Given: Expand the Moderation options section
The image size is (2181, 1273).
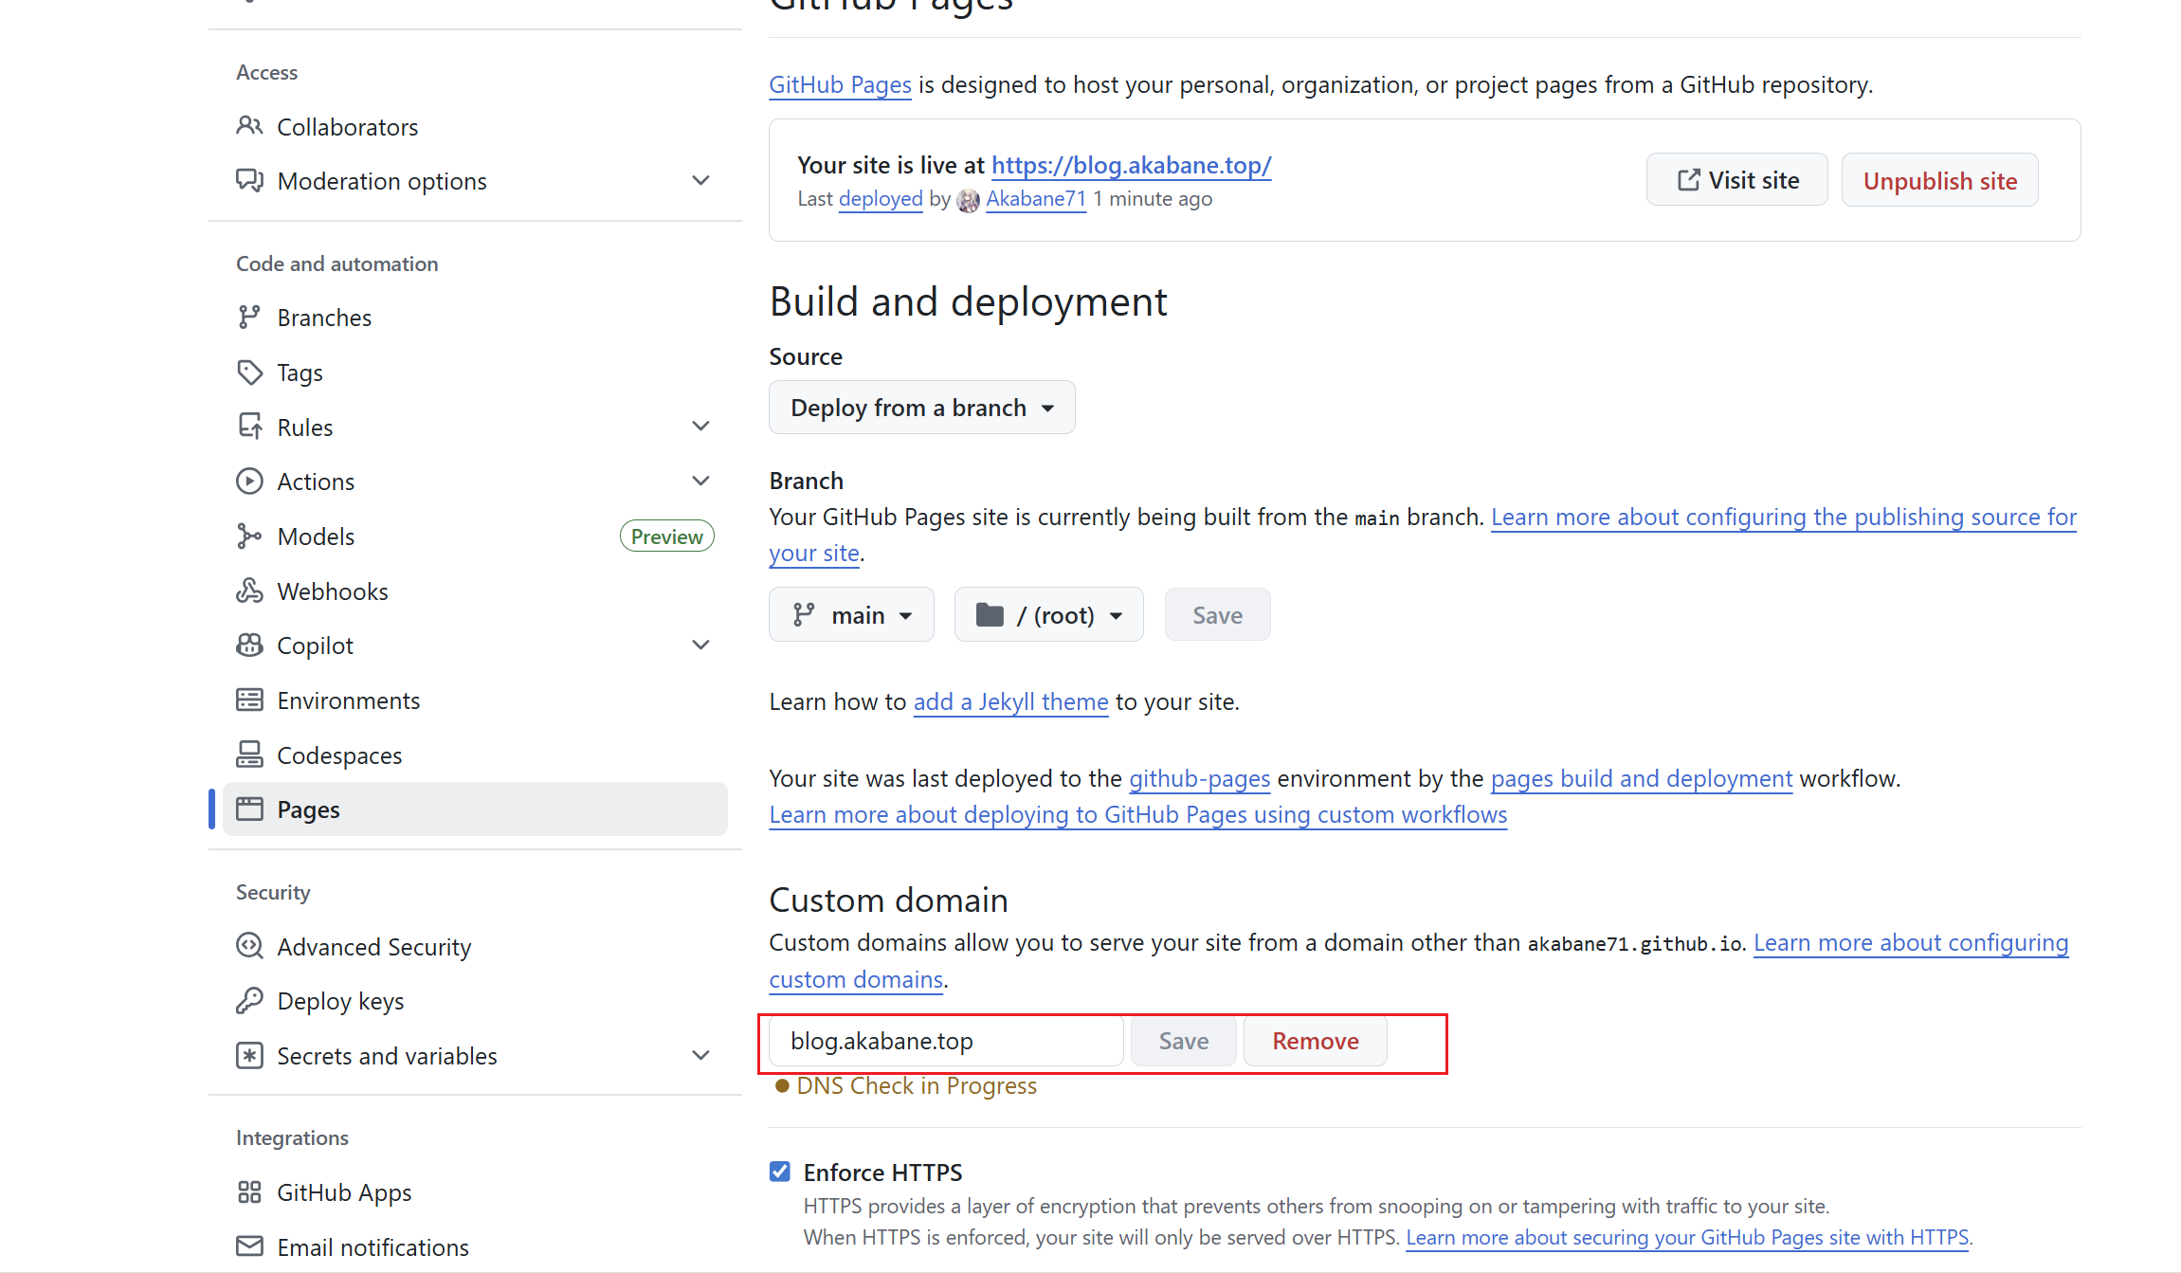Looking at the screenshot, I should (700, 181).
